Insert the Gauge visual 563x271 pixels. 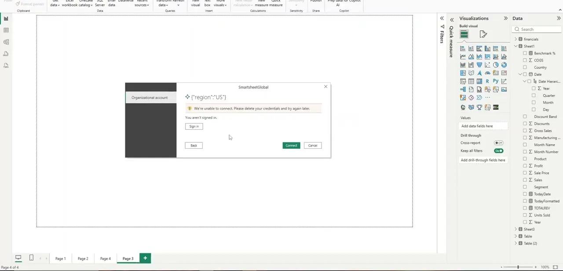[487, 73]
